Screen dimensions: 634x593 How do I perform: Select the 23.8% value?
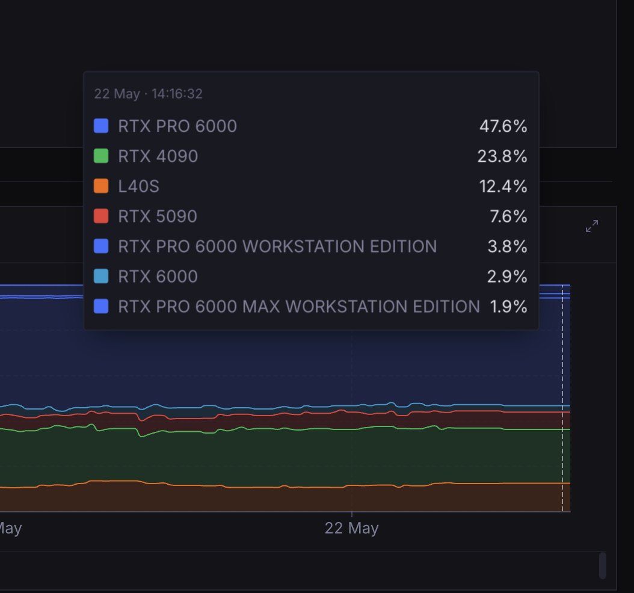click(x=502, y=156)
